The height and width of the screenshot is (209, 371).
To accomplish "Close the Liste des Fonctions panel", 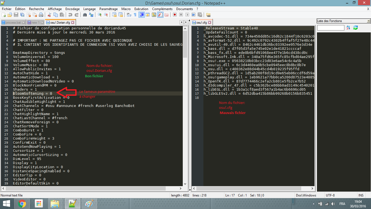I will point(369,21).
